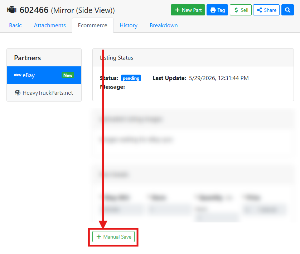
Task: Print a tag with the Tag button
Action: pos(217,10)
